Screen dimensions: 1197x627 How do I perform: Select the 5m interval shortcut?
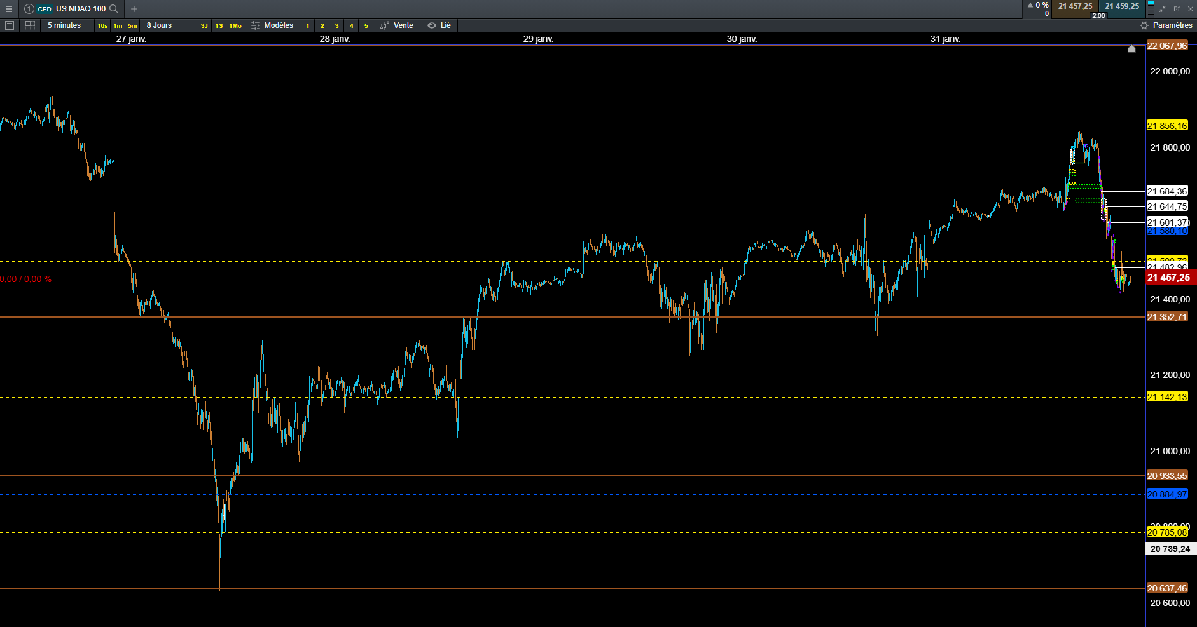[x=132, y=26]
